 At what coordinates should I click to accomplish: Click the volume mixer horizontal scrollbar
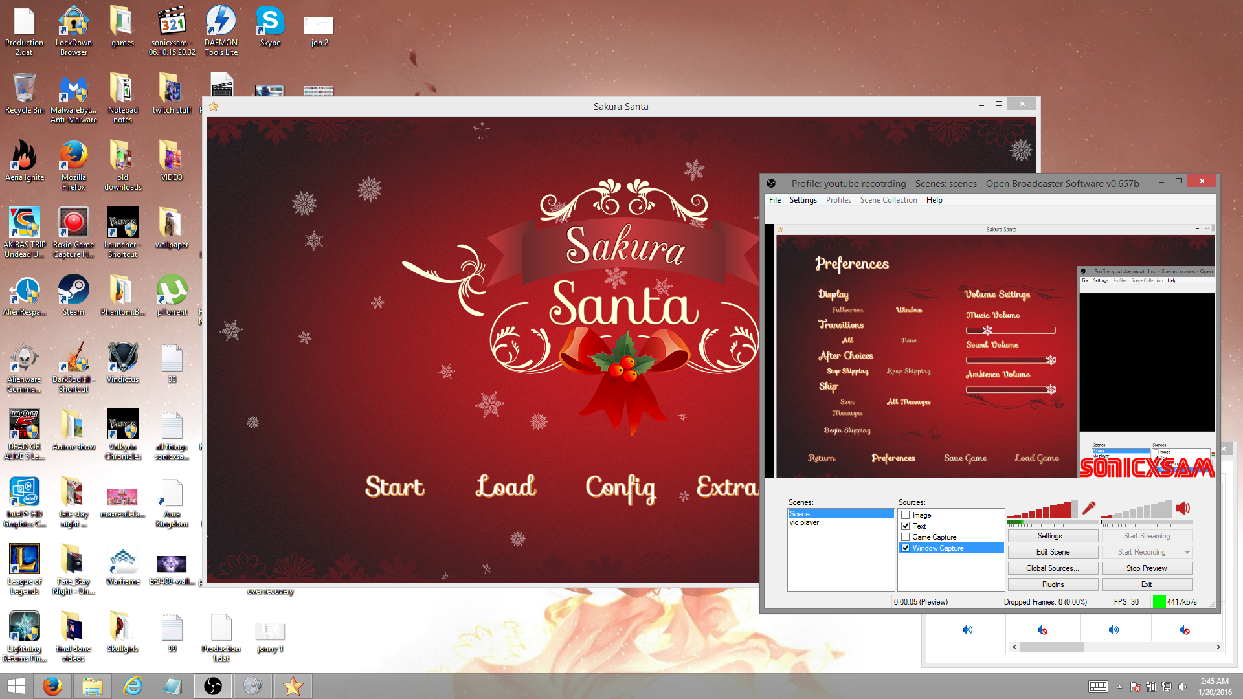pos(1052,647)
